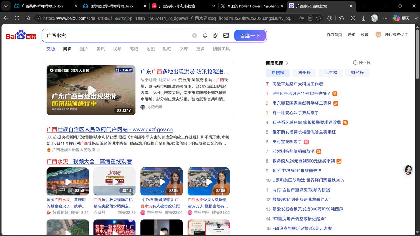
Task: Close the 广西水灾_百度搜索 tab
Action: point(351,6)
